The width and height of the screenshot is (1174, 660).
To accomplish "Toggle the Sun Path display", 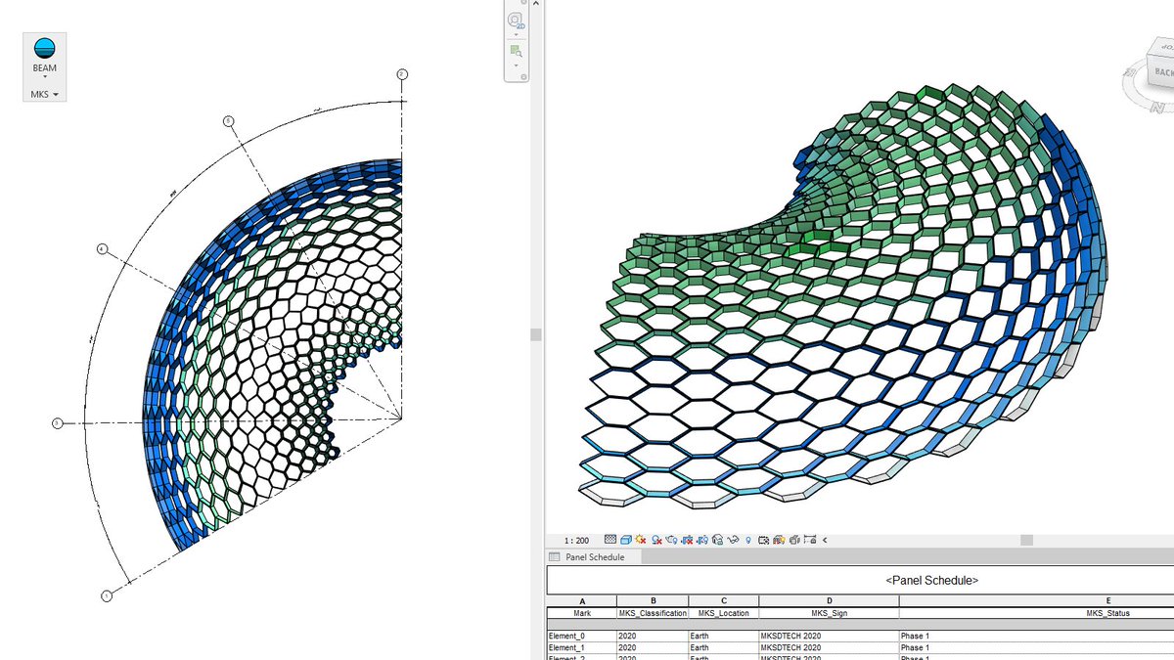I will click(641, 539).
